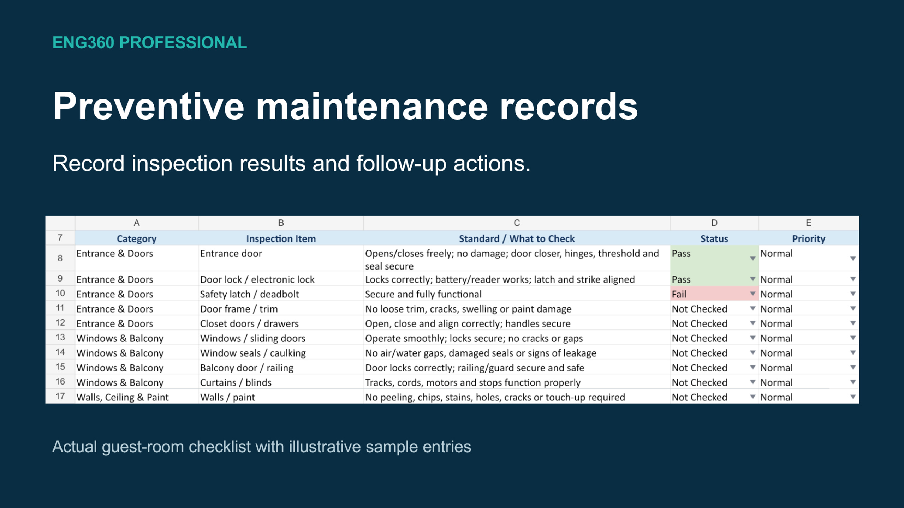
Task: Open Priority dropdown for Curtains / blinds row
Action: tap(853, 382)
